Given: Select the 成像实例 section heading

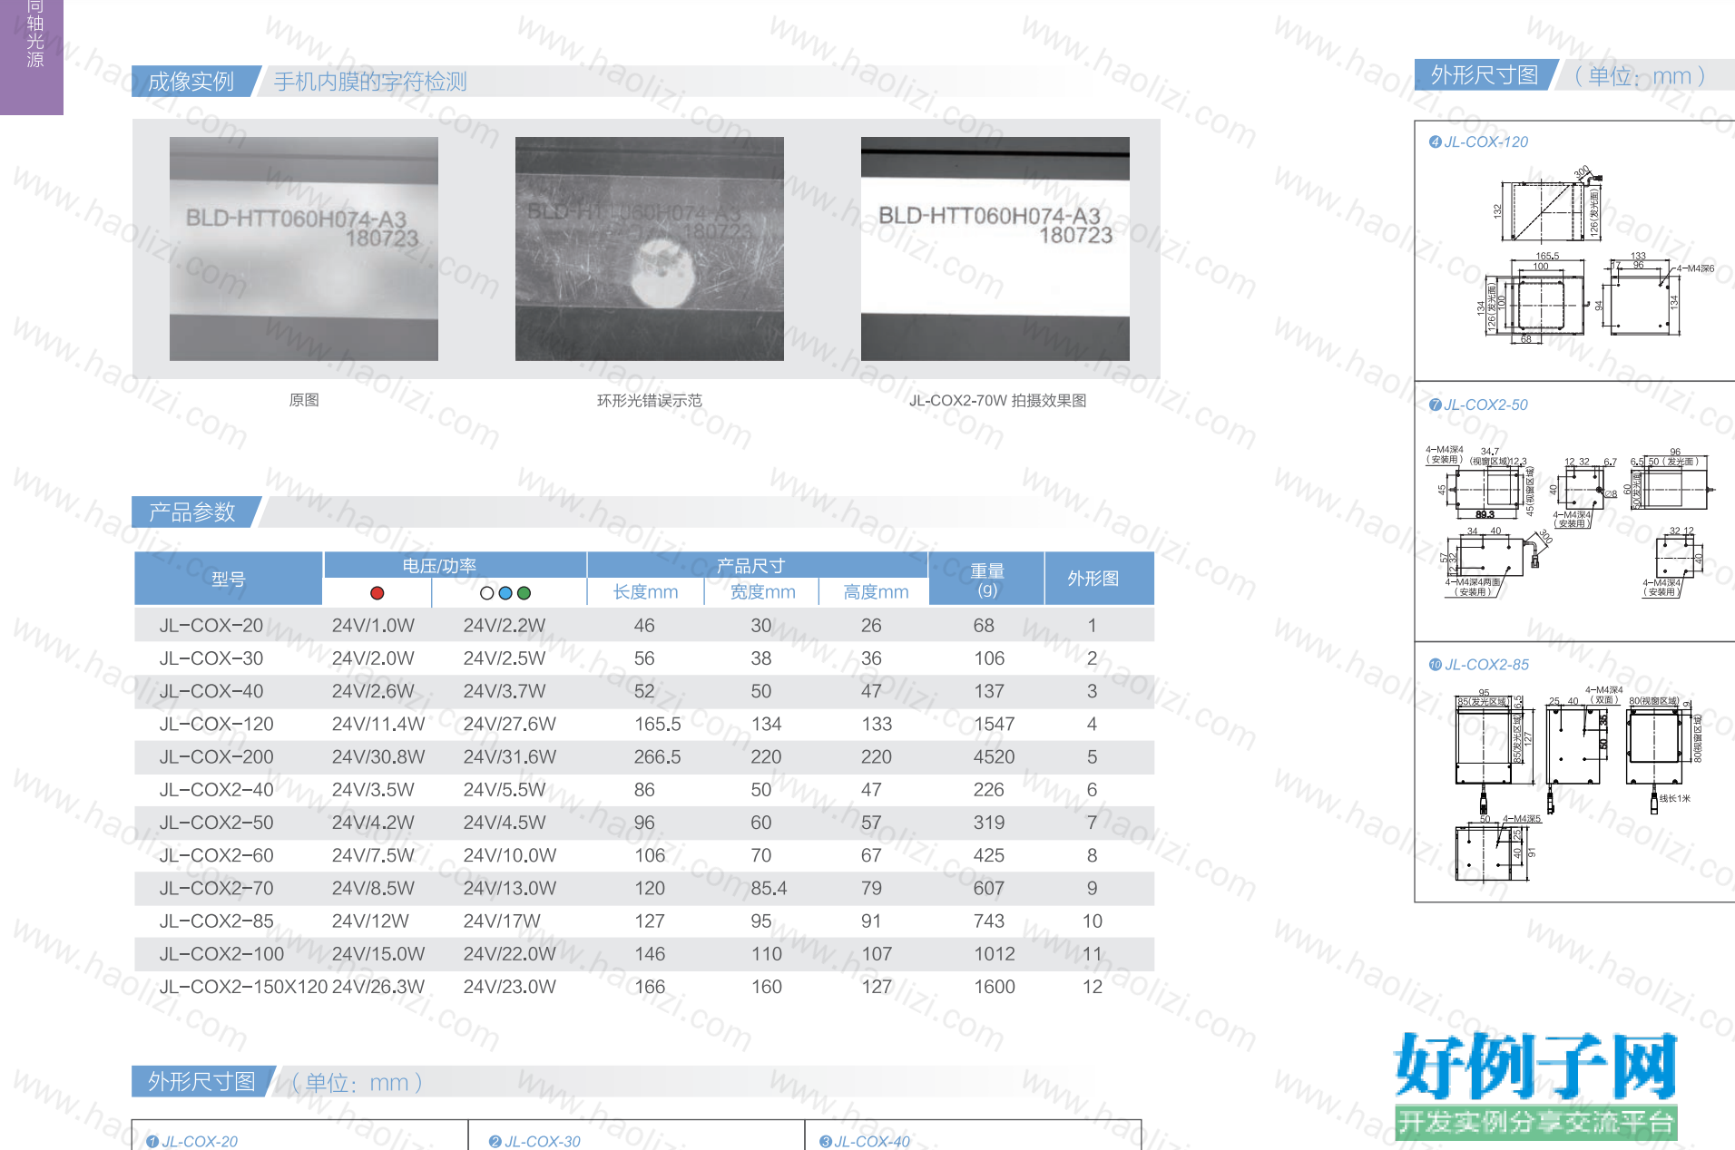Looking at the screenshot, I should click(x=191, y=82).
